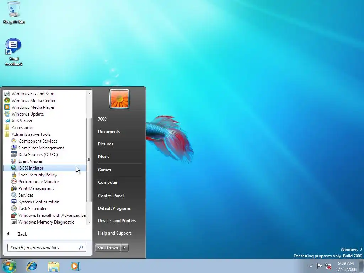Click the programs list scrollbar thumb
Viewport: 364px width, 273px height.
click(89, 160)
